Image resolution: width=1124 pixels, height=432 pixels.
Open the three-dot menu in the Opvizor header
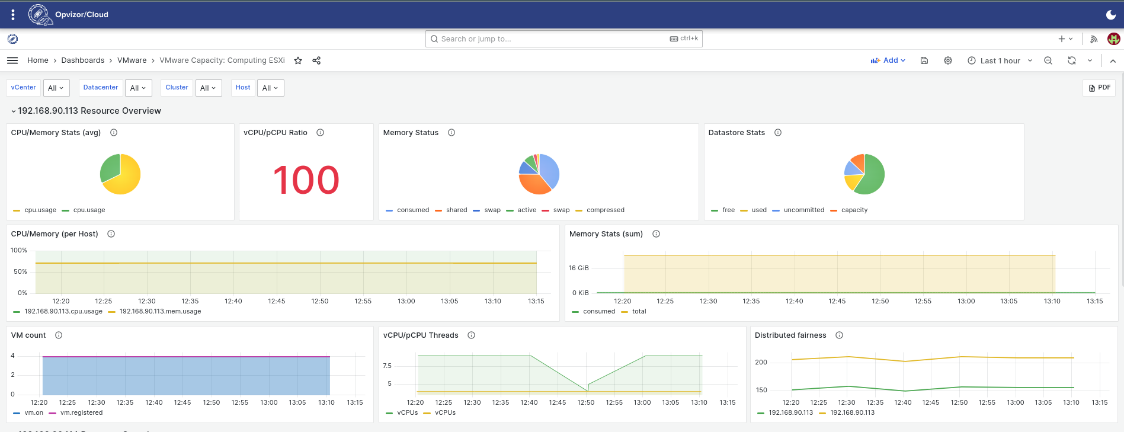(x=13, y=14)
